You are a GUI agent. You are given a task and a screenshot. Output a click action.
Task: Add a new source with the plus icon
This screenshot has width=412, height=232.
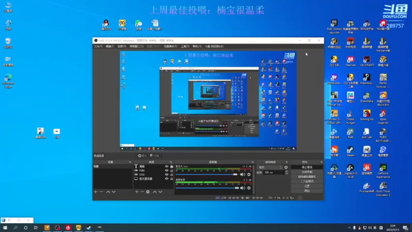(136, 192)
